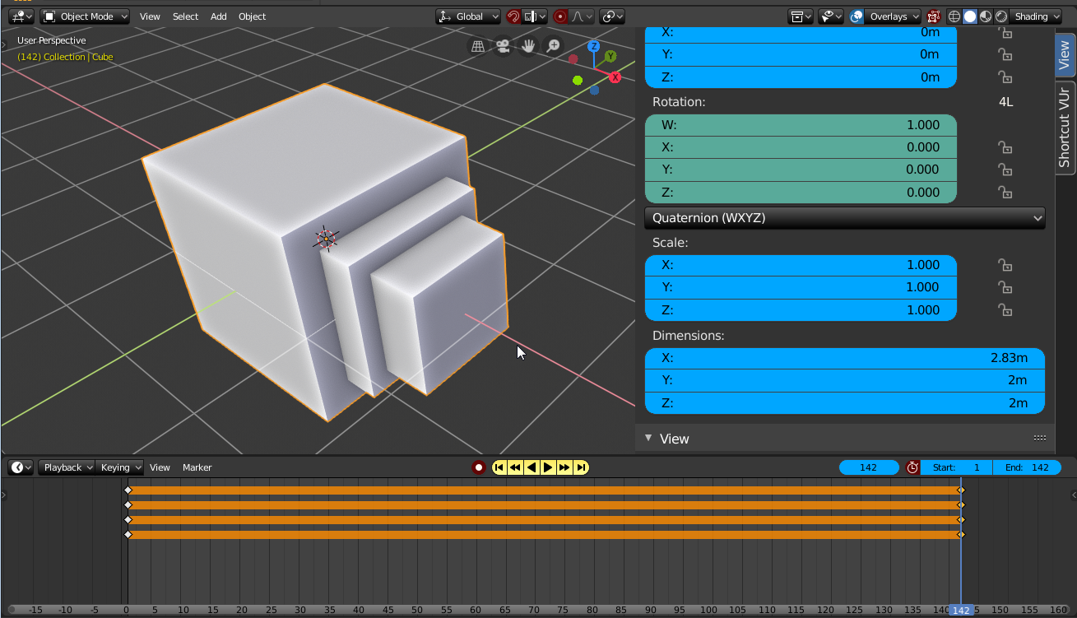This screenshot has width=1077, height=618.
Task: Switch viewport to LookDev shading
Action: [986, 16]
